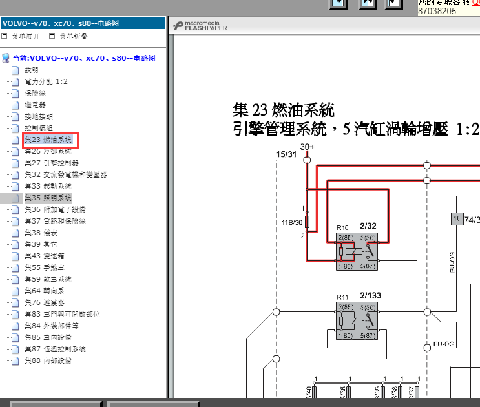The height and width of the screenshot is (407, 480).
Task: Click the page icon beside 集27 引擎控制器
Action: click(16, 163)
